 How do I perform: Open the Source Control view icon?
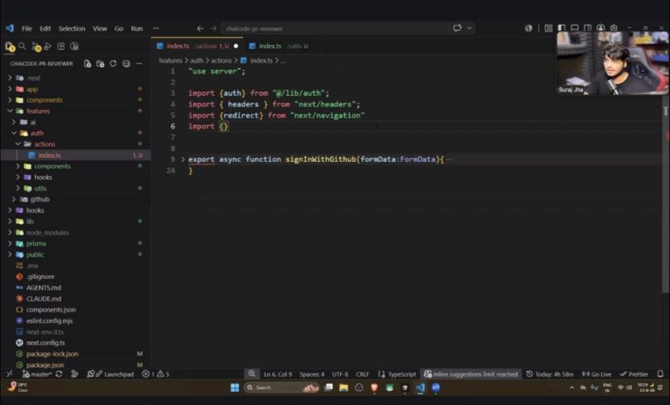coord(36,47)
